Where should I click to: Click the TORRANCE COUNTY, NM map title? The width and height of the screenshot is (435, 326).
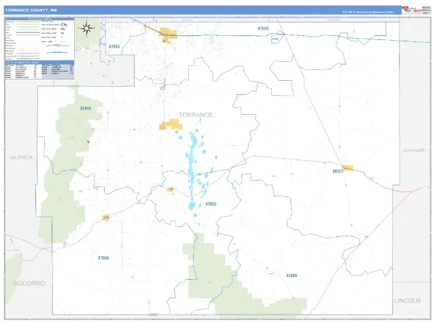click(31, 10)
